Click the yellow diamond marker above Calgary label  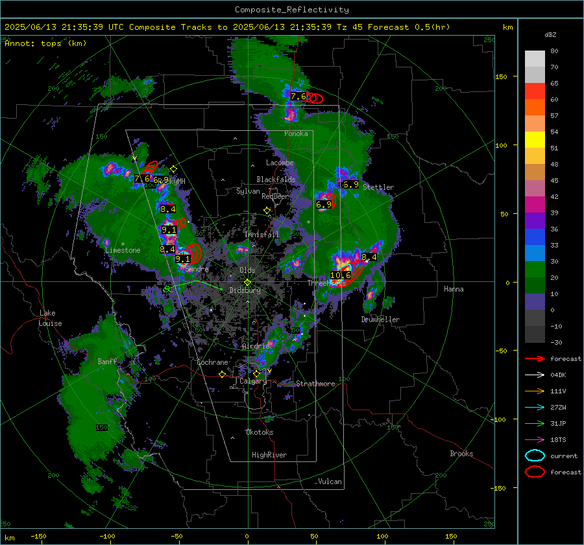coord(256,373)
